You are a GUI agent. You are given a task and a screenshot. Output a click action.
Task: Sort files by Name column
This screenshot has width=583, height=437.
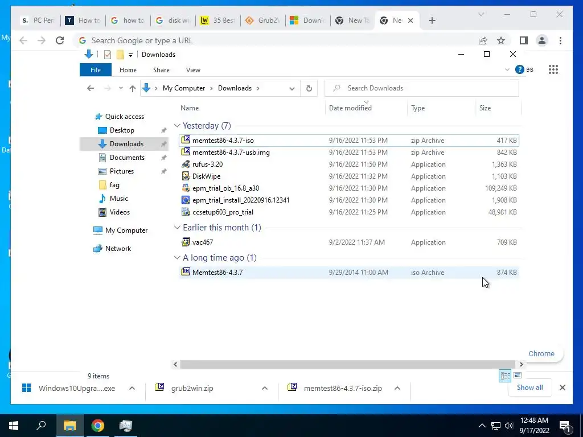[189, 108]
